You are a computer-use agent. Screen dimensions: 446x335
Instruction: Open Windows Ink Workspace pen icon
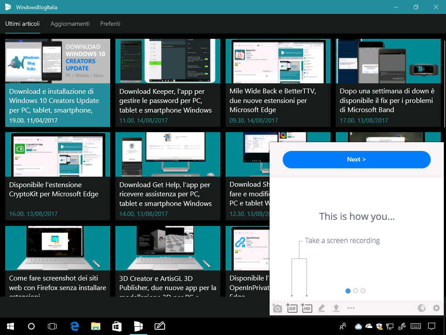pyautogui.click(x=402, y=326)
